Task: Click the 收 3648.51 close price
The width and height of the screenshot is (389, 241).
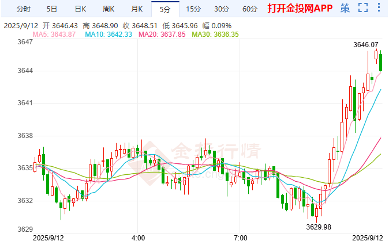Action: point(140,26)
